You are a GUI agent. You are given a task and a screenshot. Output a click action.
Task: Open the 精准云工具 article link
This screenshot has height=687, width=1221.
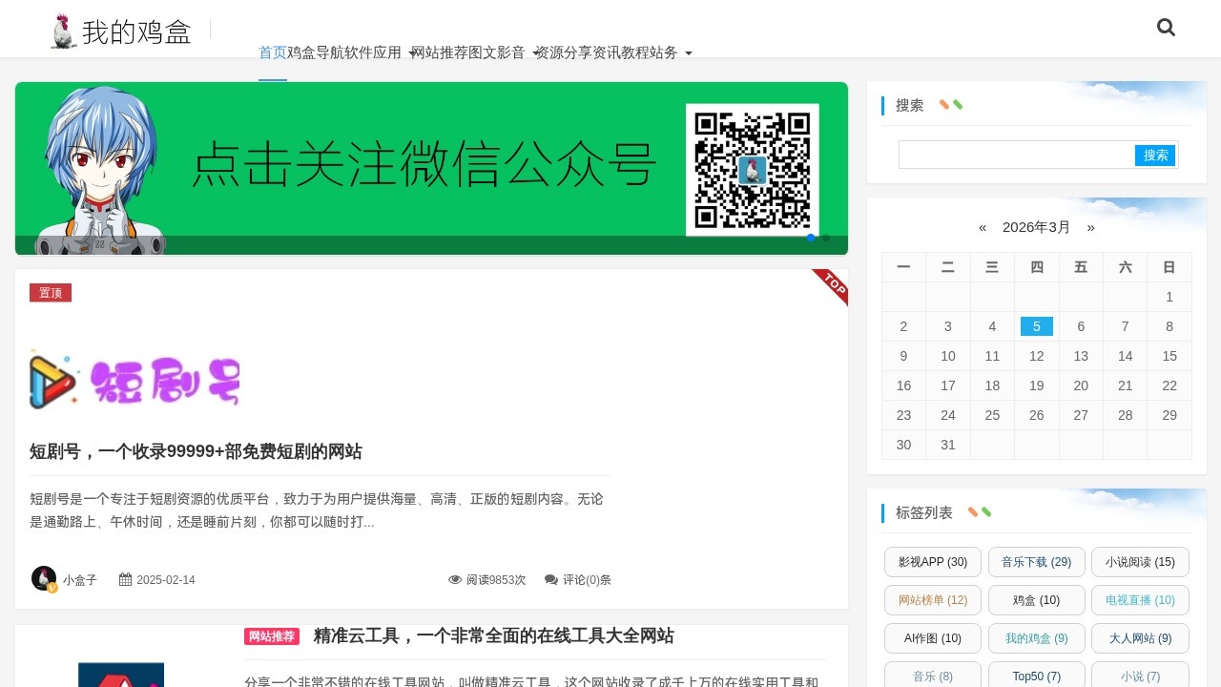(492, 636)
